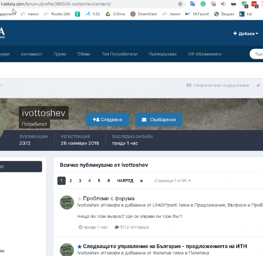The image size is (263, 256).
Task: Open the Router.Sett bookmark
Action: 57,14
